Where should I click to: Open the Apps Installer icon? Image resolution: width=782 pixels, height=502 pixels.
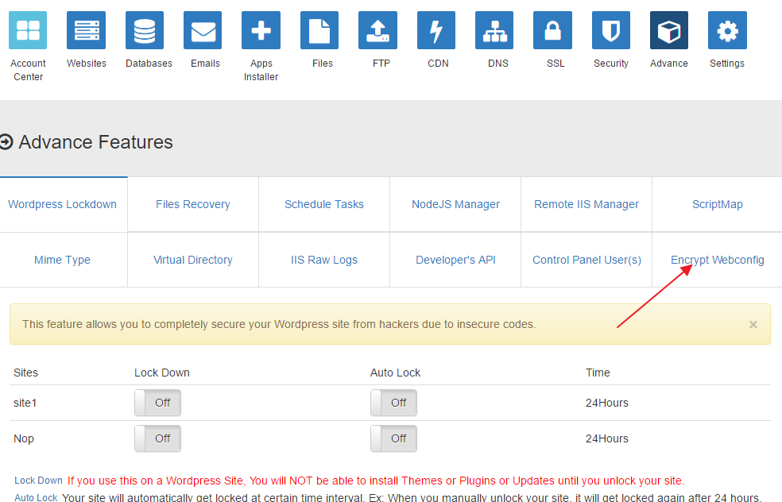point(261,30)
